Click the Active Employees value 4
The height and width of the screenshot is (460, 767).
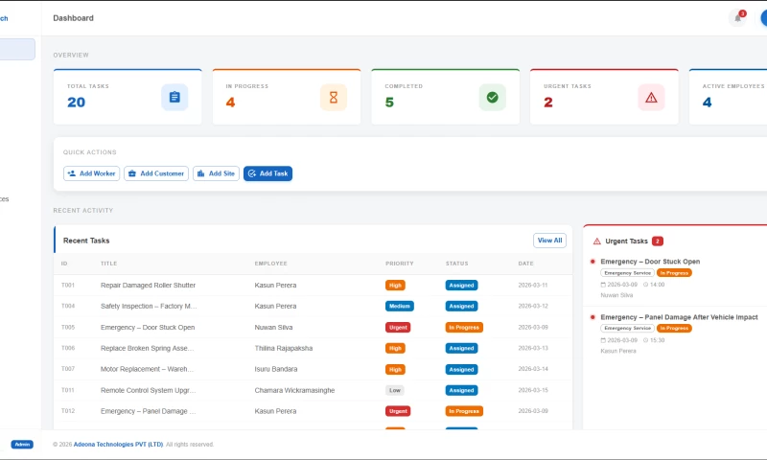click(x=708, y=103)
